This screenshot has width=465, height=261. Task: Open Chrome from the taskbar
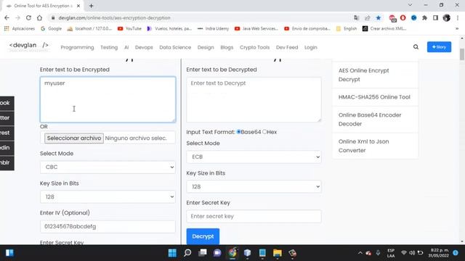pos(232,253)
